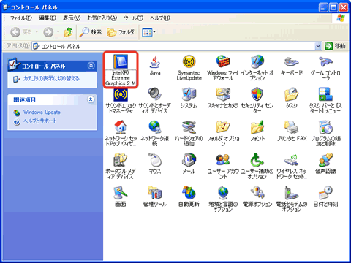Image resolution: width=351 pixels, height=263 pixels.
Task: Click the address bar field
Action: point(176,46)
